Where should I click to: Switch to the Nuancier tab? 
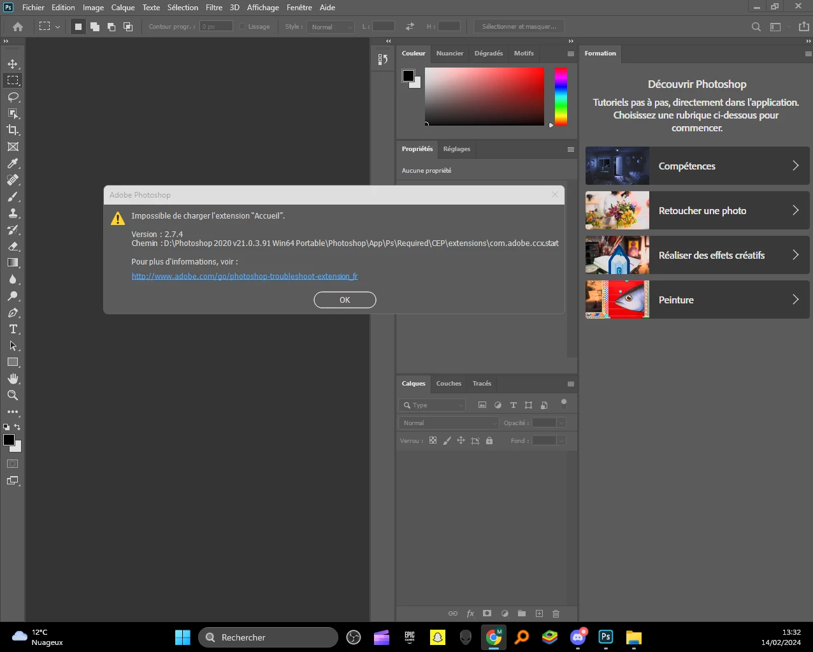[x=450, y=54]
